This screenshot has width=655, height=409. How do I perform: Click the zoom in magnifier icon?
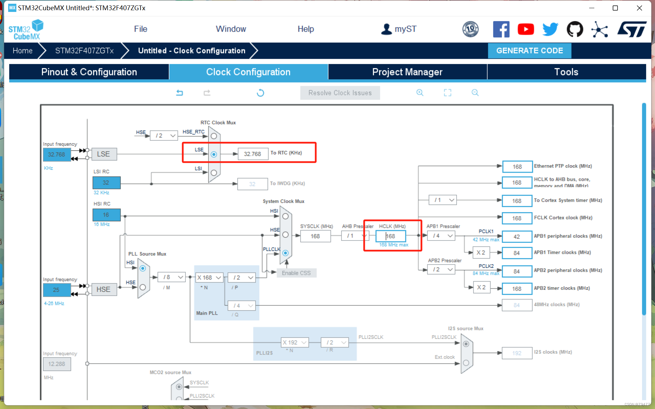pyautogui.click(x=420, y=93)
